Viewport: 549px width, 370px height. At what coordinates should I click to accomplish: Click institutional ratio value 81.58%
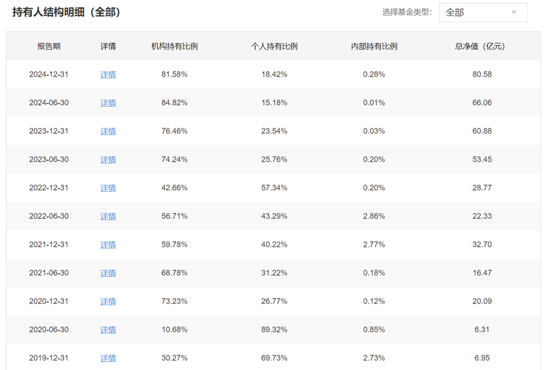pos(175,74)
